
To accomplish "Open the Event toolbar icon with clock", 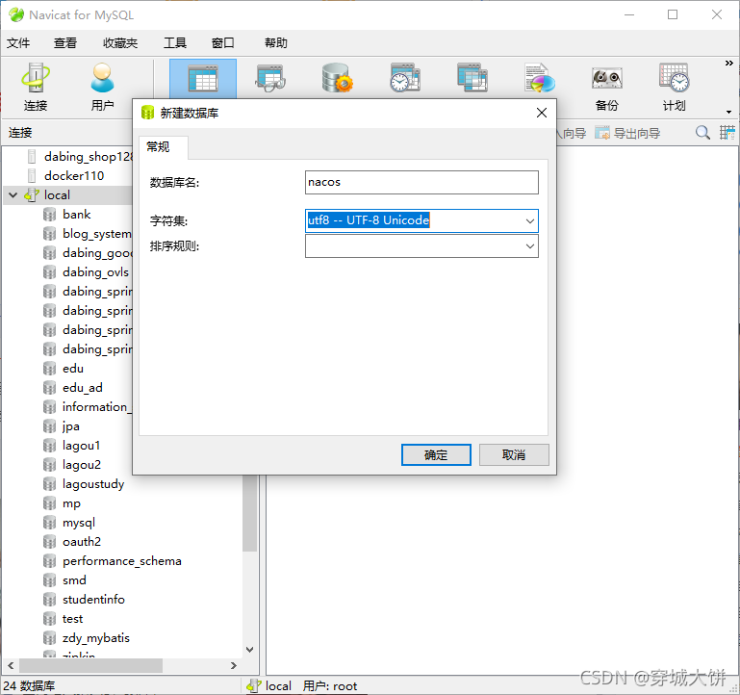I will (405, 78).
